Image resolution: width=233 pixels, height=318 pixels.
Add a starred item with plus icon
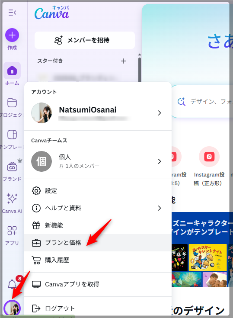(x=124, y=61)
